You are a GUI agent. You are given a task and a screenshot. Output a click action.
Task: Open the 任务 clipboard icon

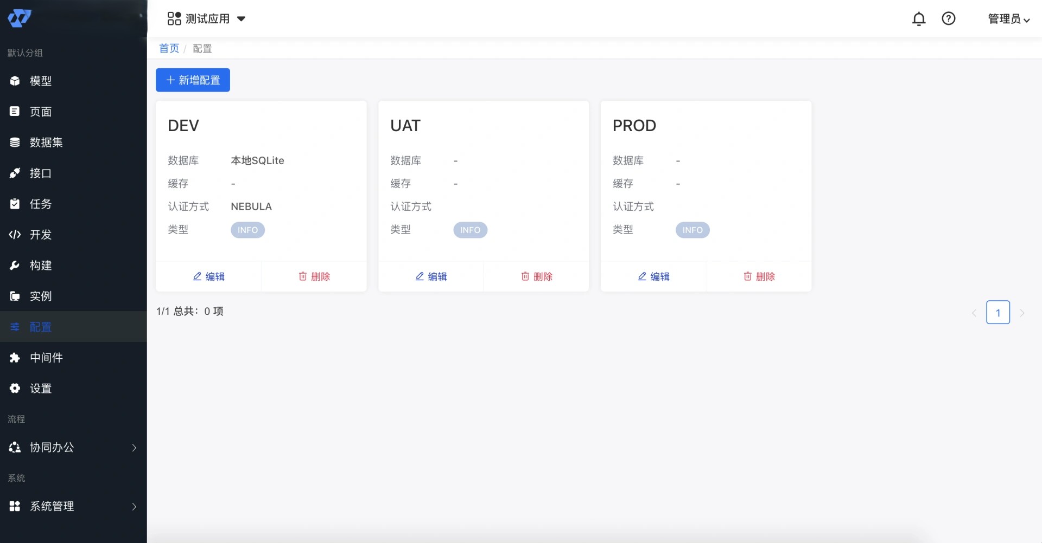pyautogui.click(x=15, y=204)
